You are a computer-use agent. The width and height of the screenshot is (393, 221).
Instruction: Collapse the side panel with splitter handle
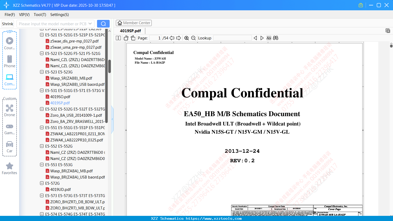point(112,119)
